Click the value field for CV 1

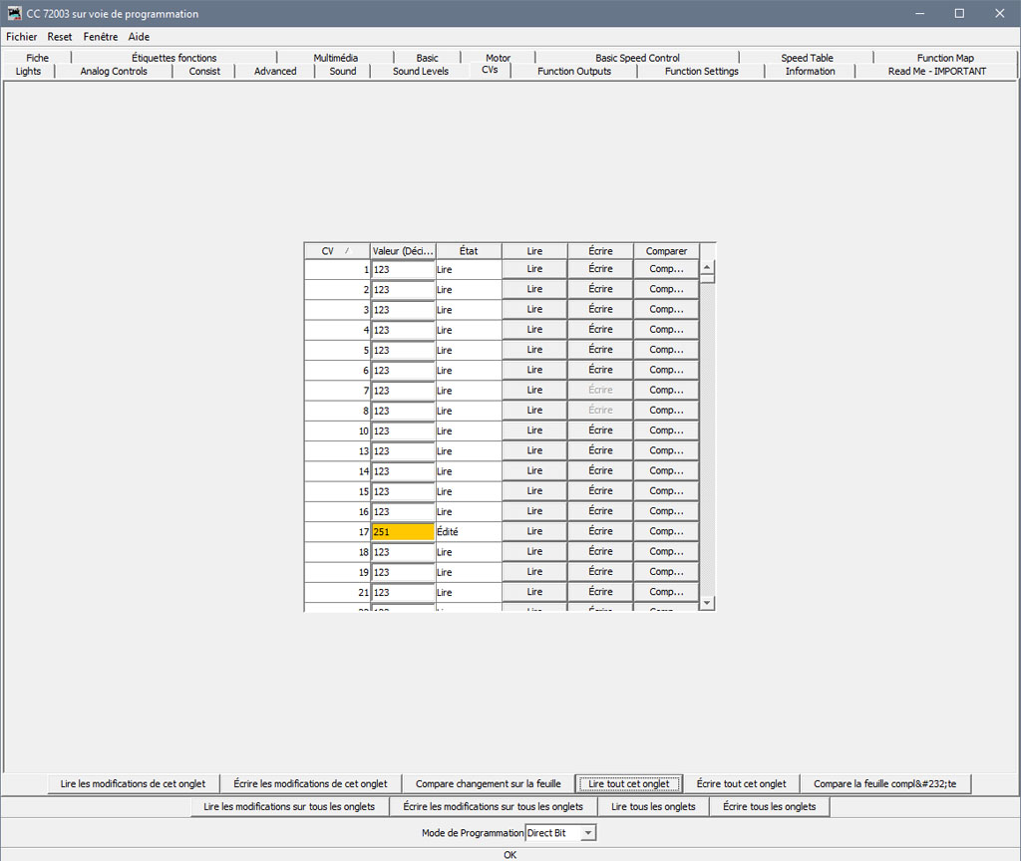403,269
